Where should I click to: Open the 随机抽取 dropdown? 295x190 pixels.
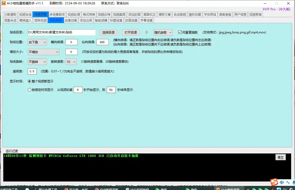click(x=163, y=32)
